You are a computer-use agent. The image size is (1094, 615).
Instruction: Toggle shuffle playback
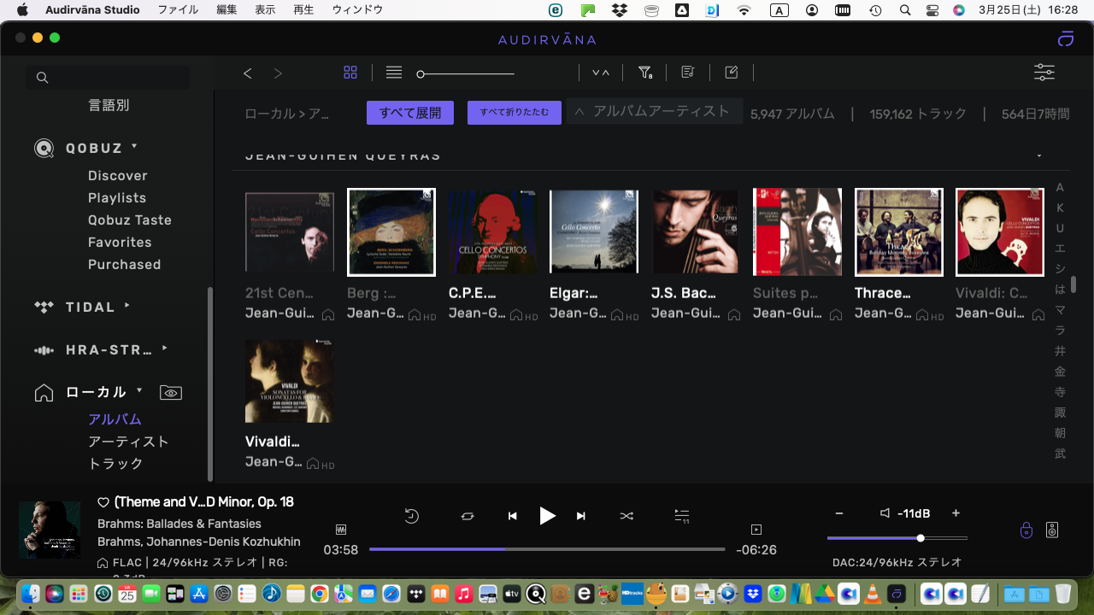point(626,516)
